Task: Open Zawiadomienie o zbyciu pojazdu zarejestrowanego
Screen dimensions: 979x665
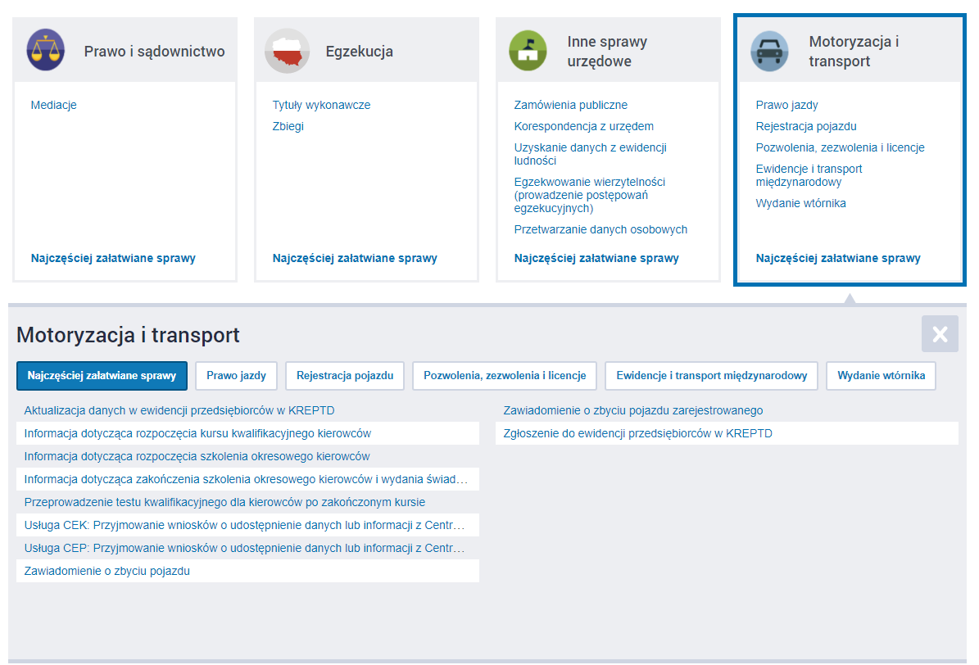Action: pyautogui.click(x=632, y=410)
